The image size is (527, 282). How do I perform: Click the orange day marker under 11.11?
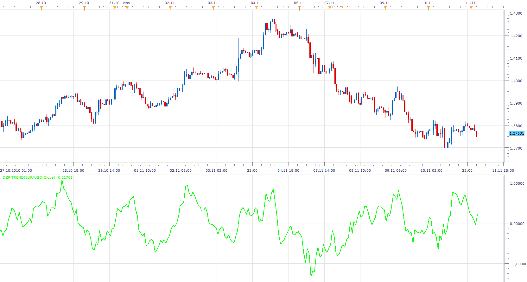[x=471, y=8]
